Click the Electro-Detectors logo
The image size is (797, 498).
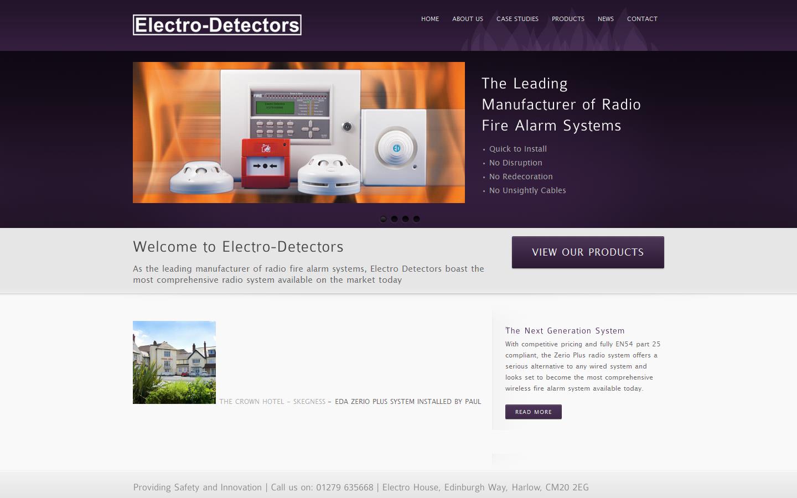216,24
